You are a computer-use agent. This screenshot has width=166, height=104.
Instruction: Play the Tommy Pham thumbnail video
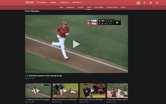pos(117,90)
